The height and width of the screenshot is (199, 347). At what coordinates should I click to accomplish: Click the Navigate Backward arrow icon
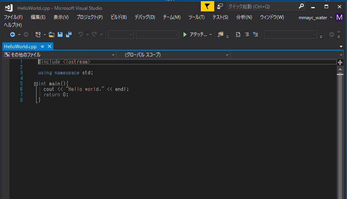click(x=13, y=34)
